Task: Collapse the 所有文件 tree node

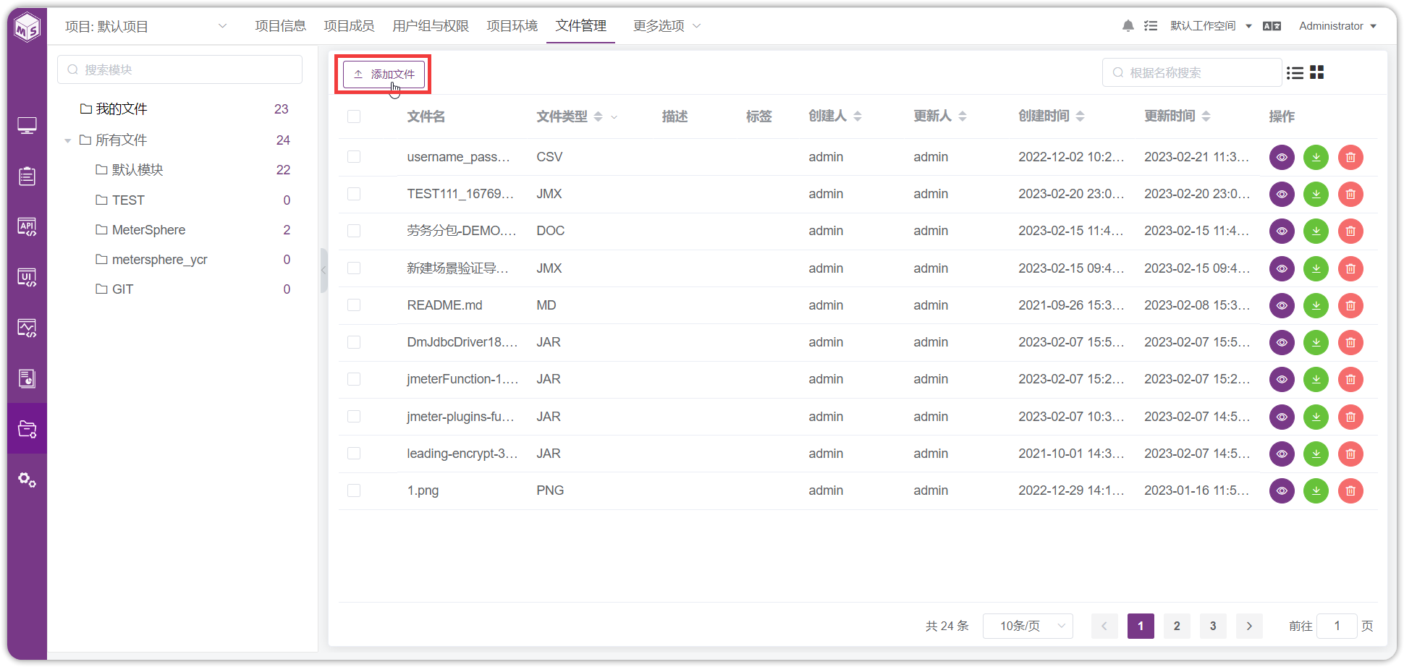Action: point(67,140)
